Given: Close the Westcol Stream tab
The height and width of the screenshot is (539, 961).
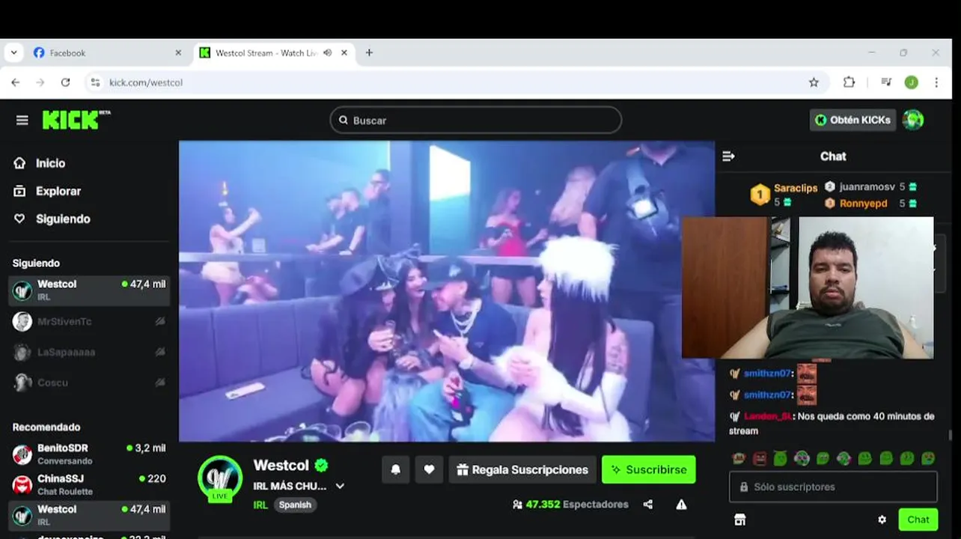Looking at the screenshot, I should pos(344,53).
